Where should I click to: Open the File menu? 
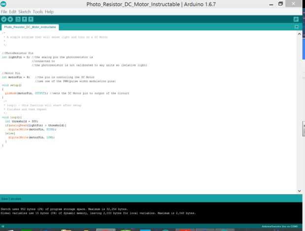4,12
